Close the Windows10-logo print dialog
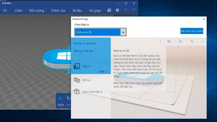The width and height of the screenshot is (217, 122). point(204,19)
